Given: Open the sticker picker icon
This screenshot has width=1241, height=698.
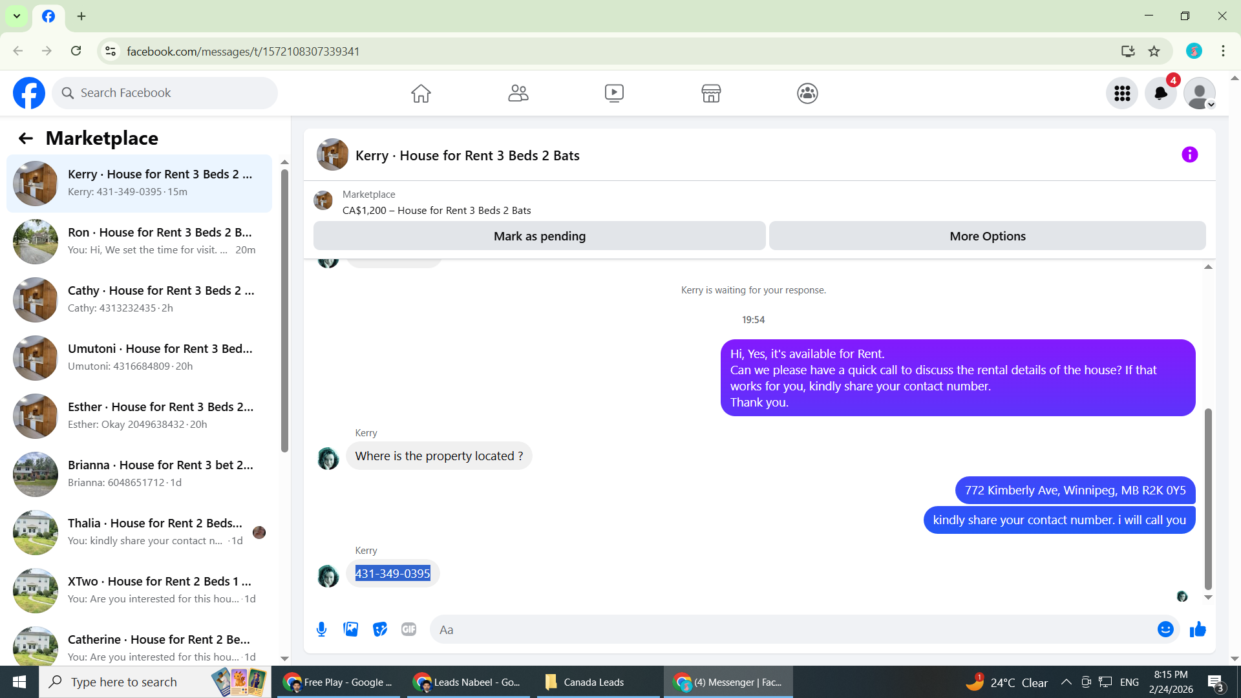Looking at the screenshot, I should [380, 629].
